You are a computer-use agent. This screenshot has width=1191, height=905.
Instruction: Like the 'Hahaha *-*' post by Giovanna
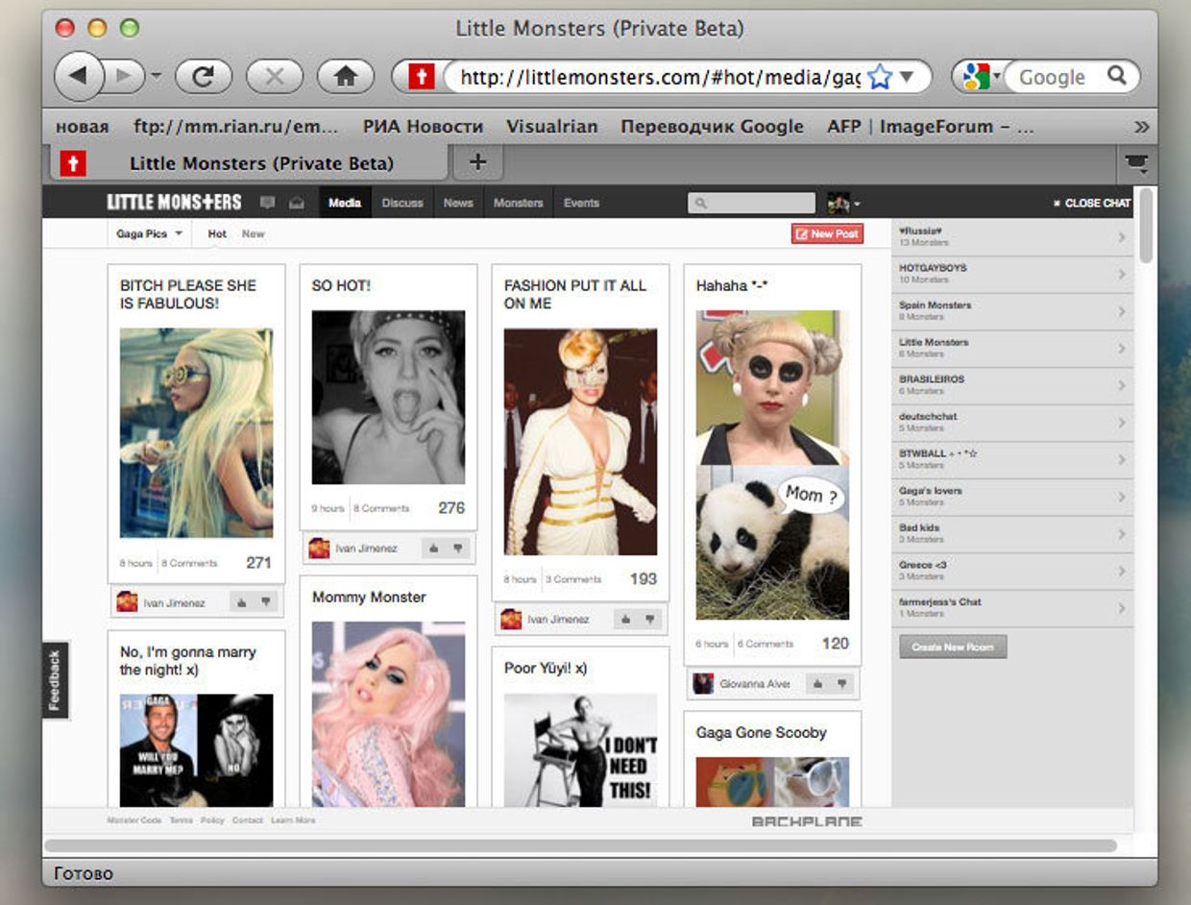[x=817, y=684]
